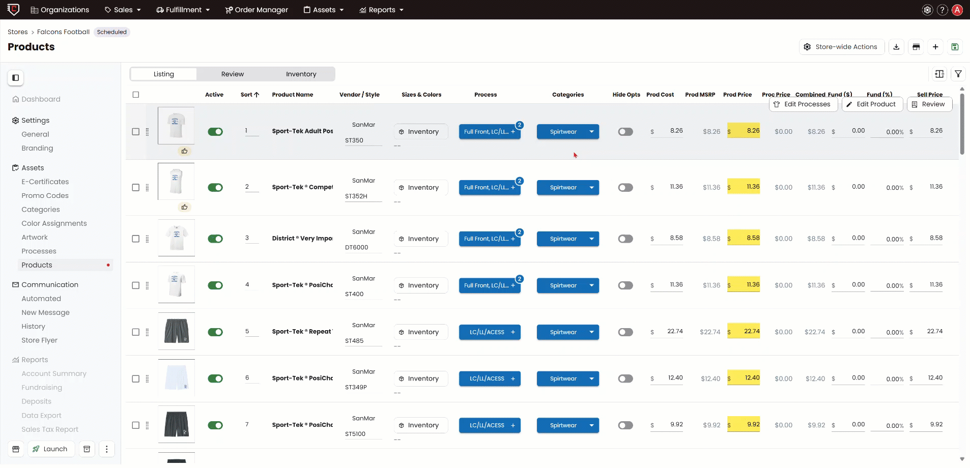Click the Launch button
This screenshot has width=970, height=468.
pos(50,449)
